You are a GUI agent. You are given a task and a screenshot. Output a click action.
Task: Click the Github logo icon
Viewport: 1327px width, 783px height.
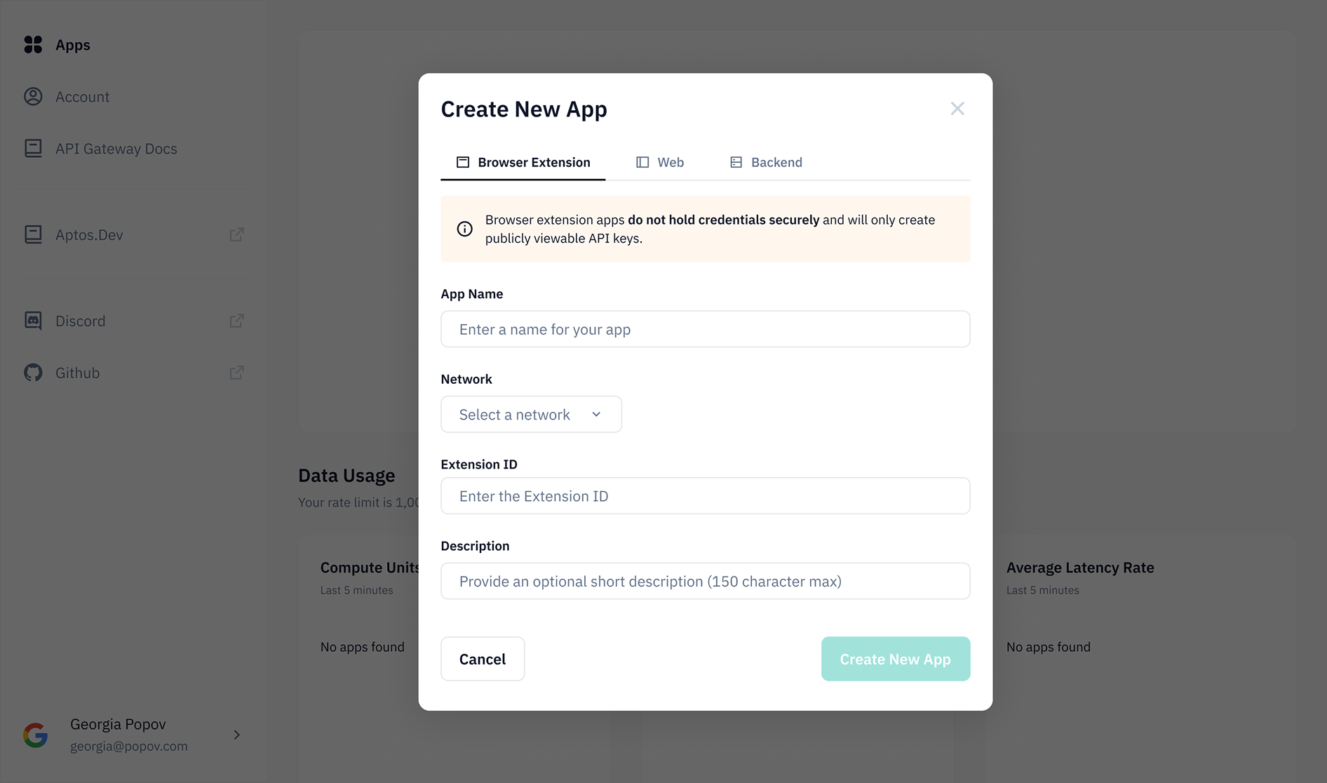(33, 373)
